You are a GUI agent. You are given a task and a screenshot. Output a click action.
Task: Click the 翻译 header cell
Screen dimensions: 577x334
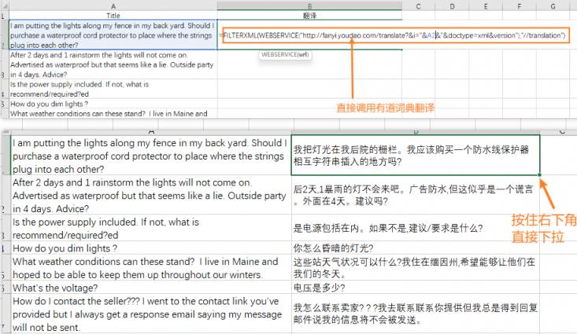[x=309, y=16]
